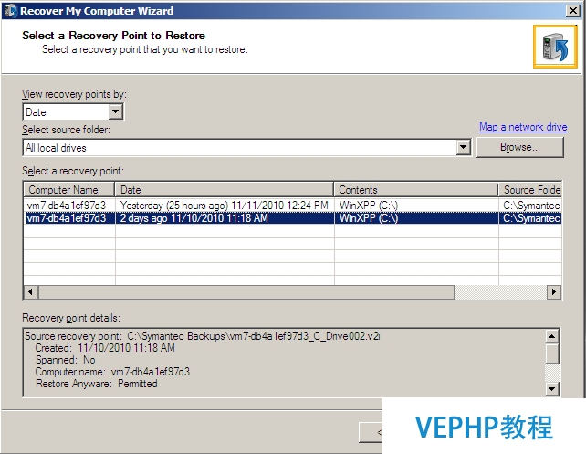
Task: Click the horizontal scrollbar thumb of recovery list
Action: pyautogui.click(x=246, y=292)
